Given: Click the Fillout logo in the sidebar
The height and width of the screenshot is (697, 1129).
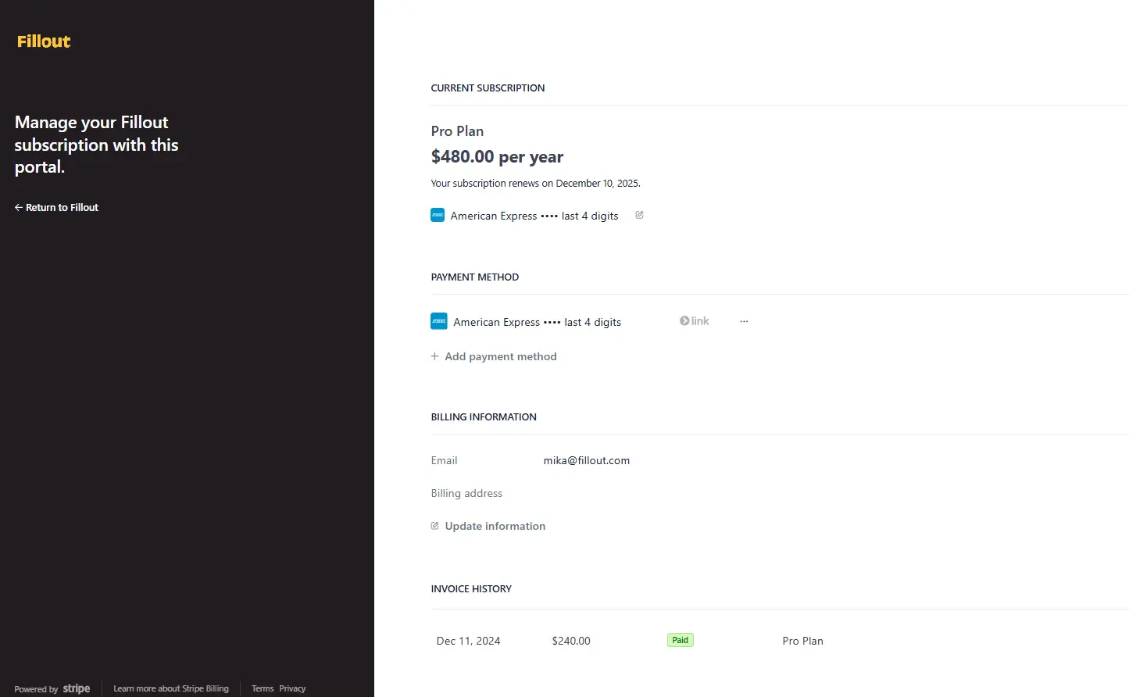Looking at the screenshot, I should [x=43, y=41].
